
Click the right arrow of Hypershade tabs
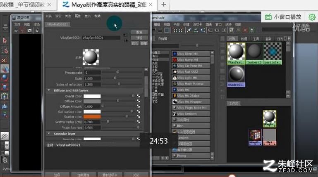pyautogui.click(x=289, y=38)
